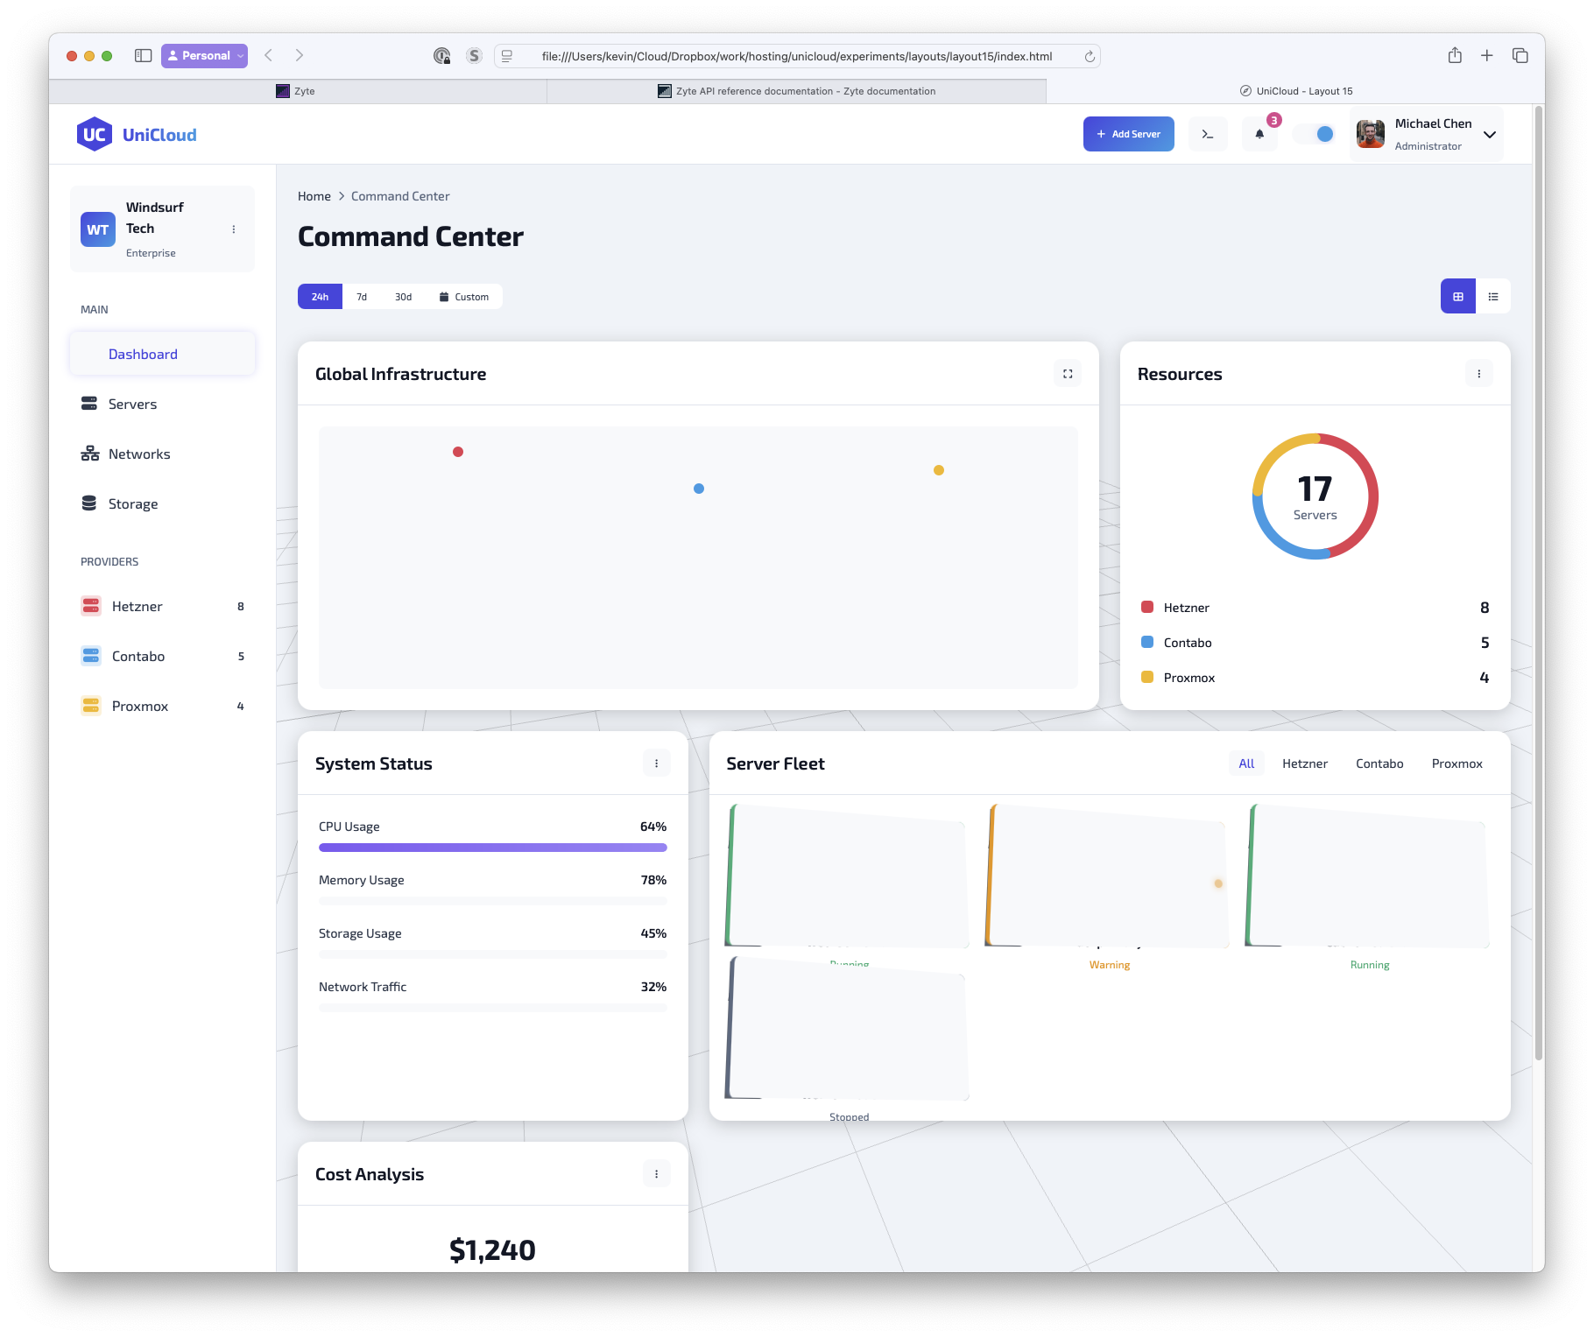Screen dimensions: 1594x1337
Task: Click the Servers sidebar icon
Action: [89, 404]
